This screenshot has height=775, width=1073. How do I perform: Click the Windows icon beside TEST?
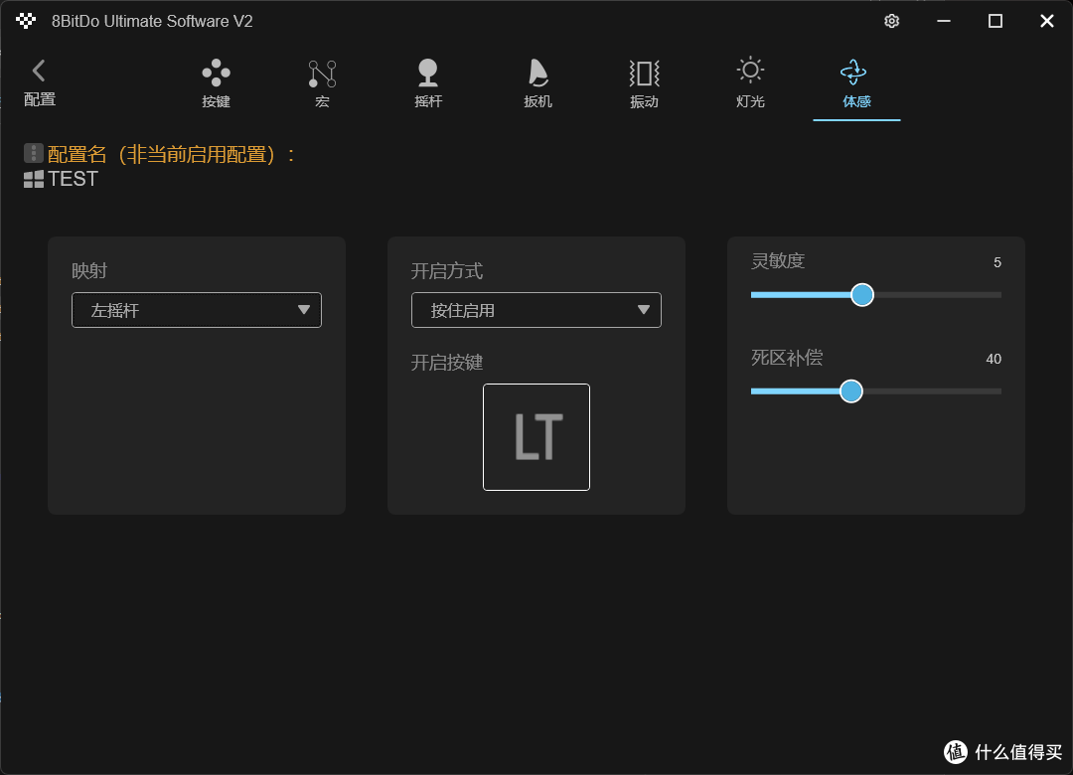34,180
